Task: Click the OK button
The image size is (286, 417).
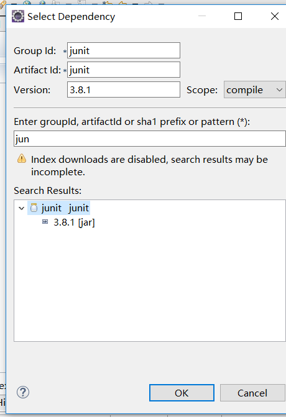Action: pyautogui.click(x=182, y=393)
